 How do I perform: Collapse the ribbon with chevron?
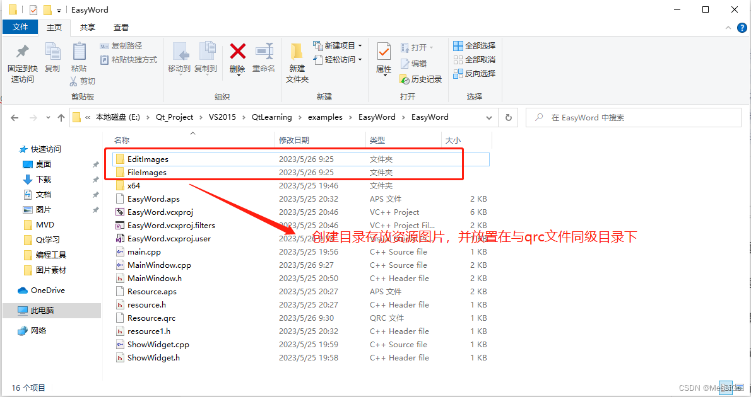point(728,28)
